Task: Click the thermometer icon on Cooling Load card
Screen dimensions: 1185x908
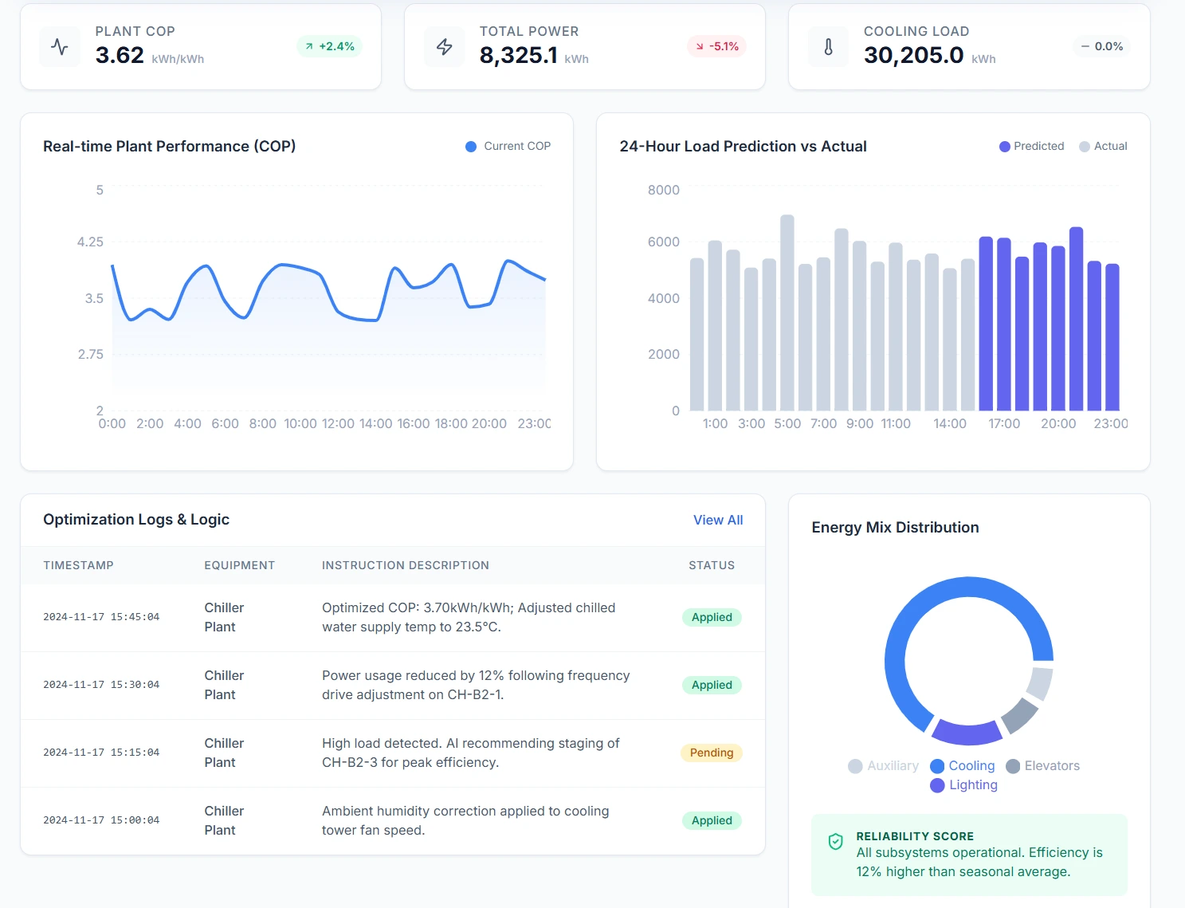Action: [828, 46]
